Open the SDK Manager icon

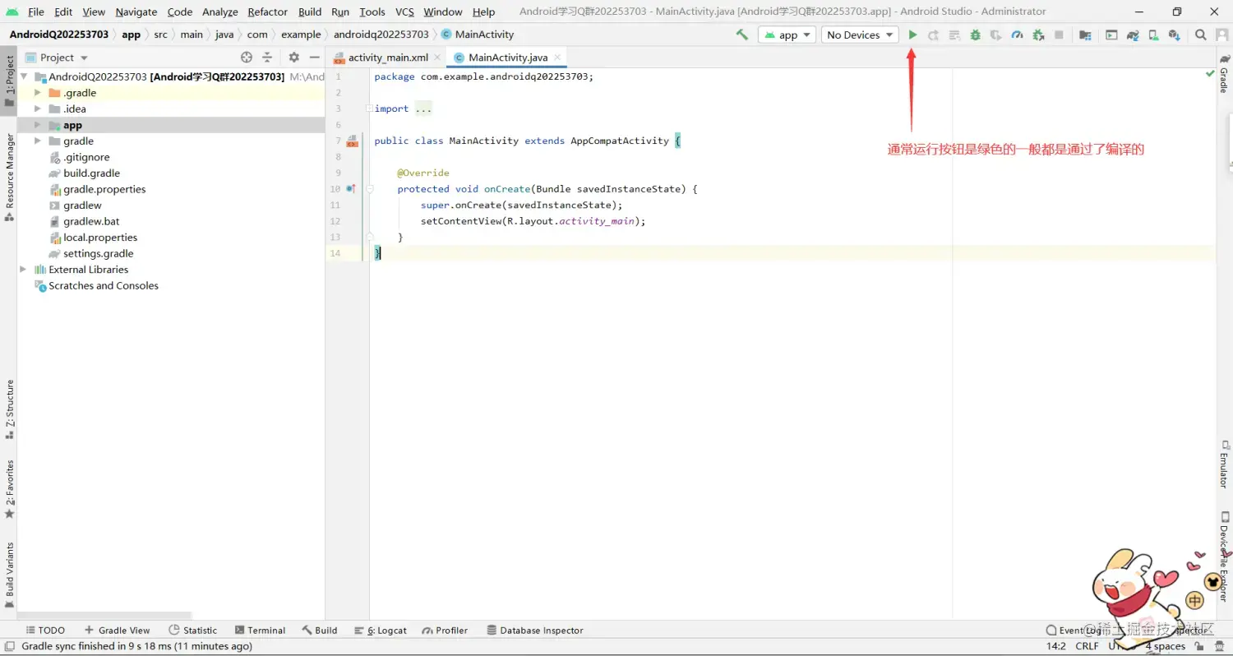[1174, 35]
